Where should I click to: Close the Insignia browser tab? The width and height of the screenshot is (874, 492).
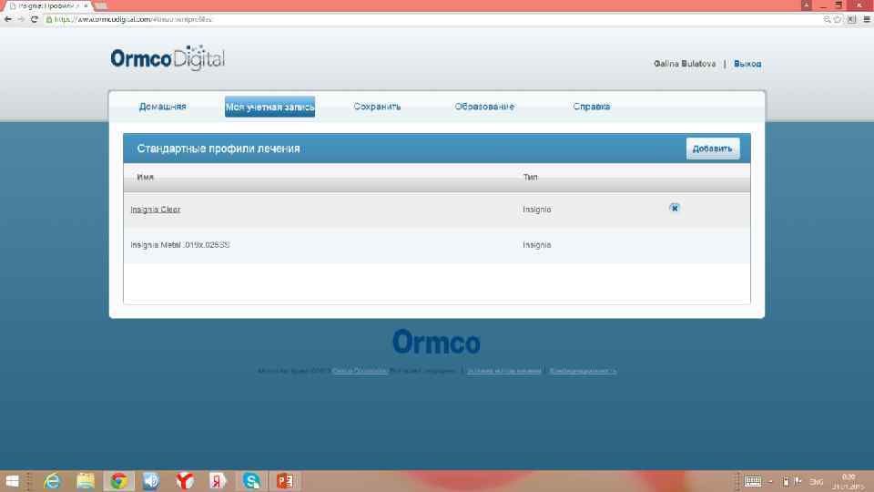[86, 5]
